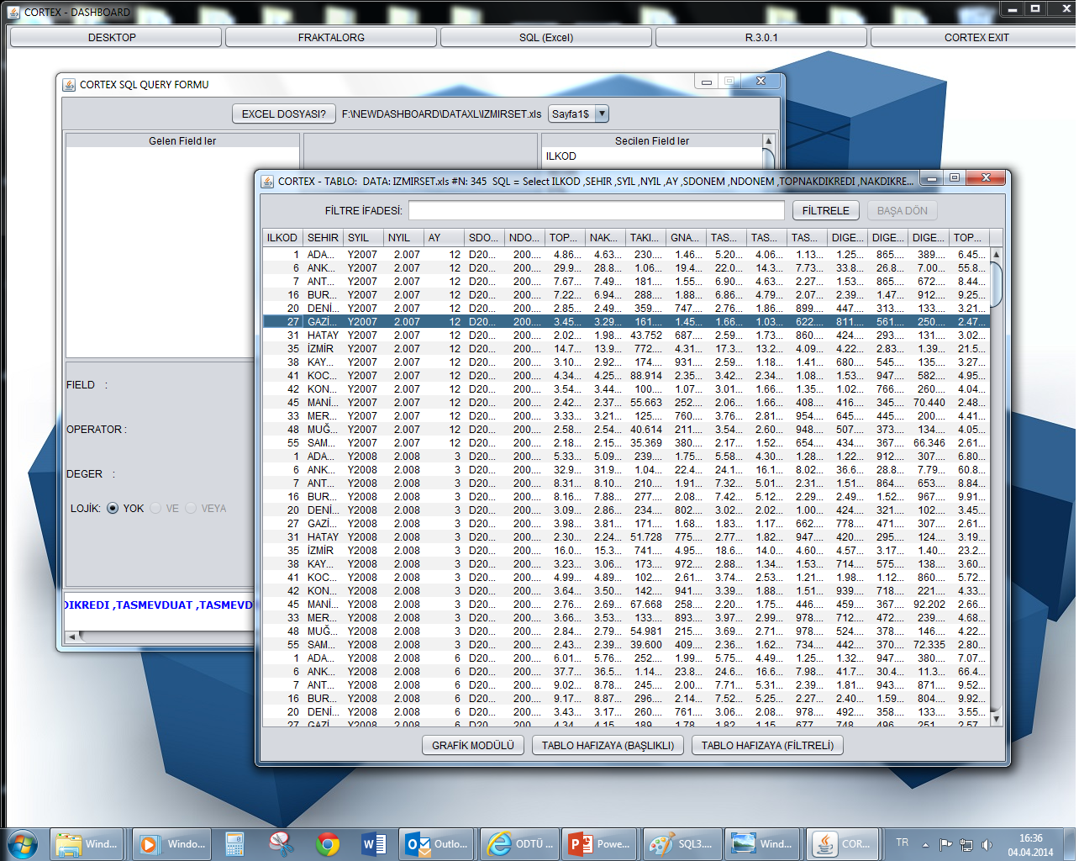The width and height of the screenshot is (1079, 861).
Task: Open Microsoft Word from the taskbar
Action: point(374,844)
